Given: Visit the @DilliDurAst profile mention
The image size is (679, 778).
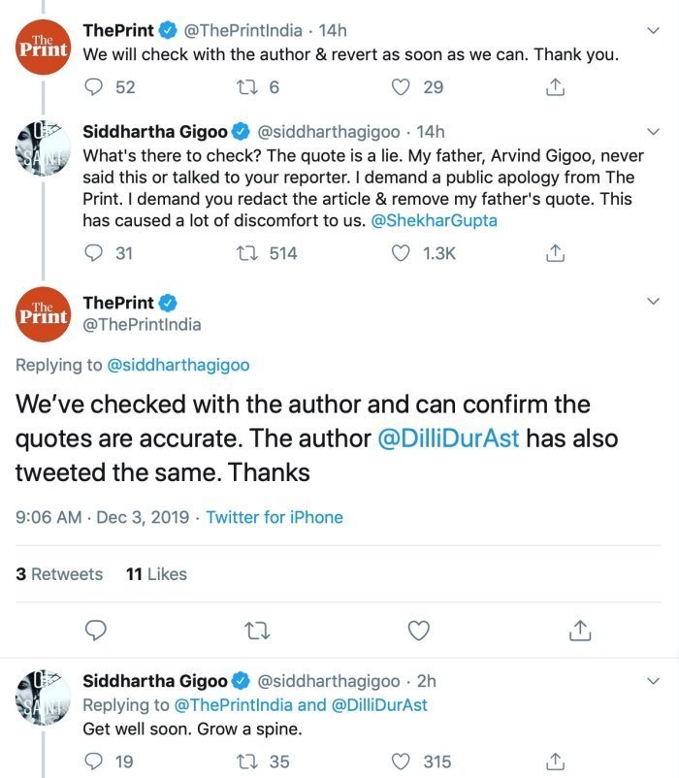Looking at the screenshot, I should pyautogui.click(x=448, y=438).
